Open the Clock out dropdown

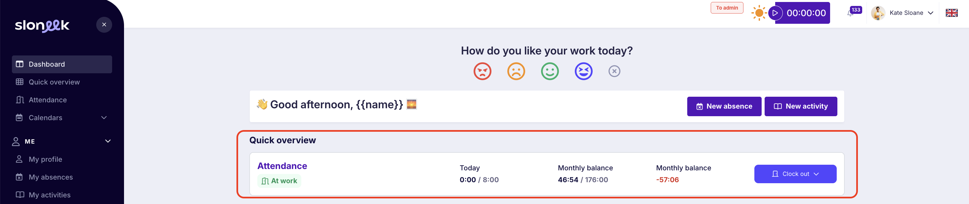click(x=795, y=174)
